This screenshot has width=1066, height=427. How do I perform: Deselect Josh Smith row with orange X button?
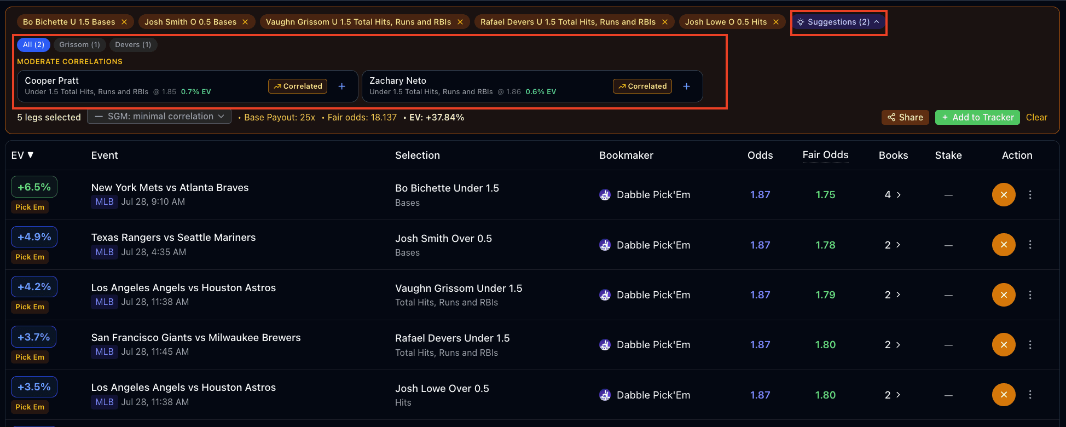tap(1004, 245)
